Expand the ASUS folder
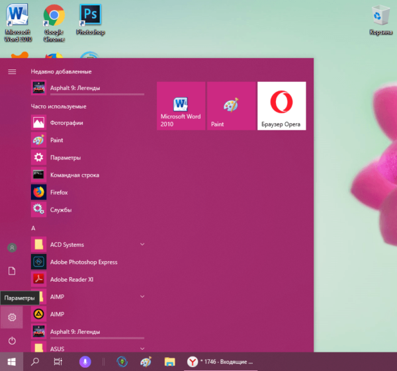The width and height of the screenshot is (397, 371). click(x=142, y=349)
